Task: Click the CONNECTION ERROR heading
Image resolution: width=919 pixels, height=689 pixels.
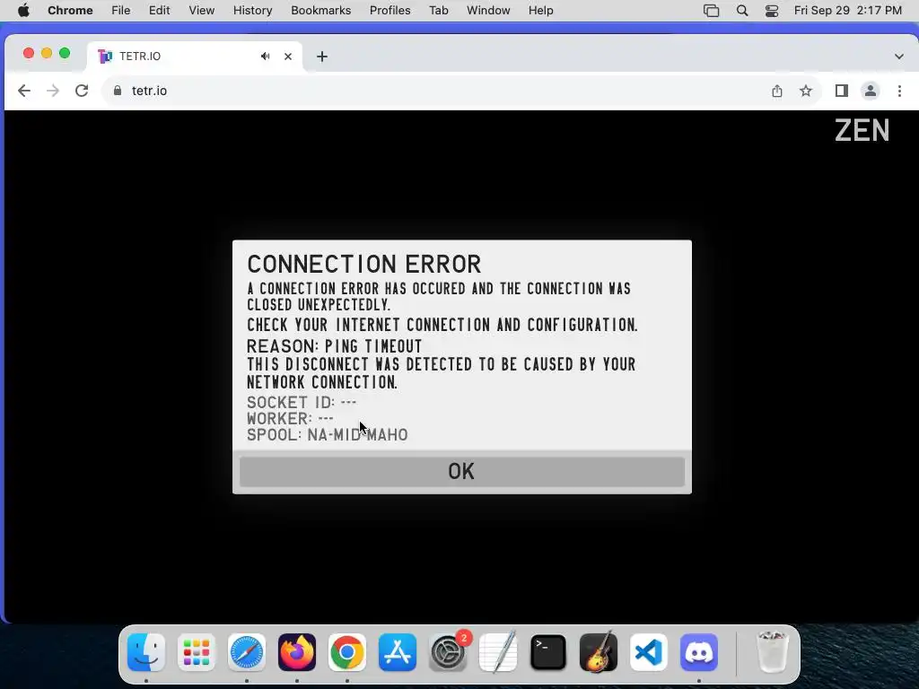Action: [364, 265]
